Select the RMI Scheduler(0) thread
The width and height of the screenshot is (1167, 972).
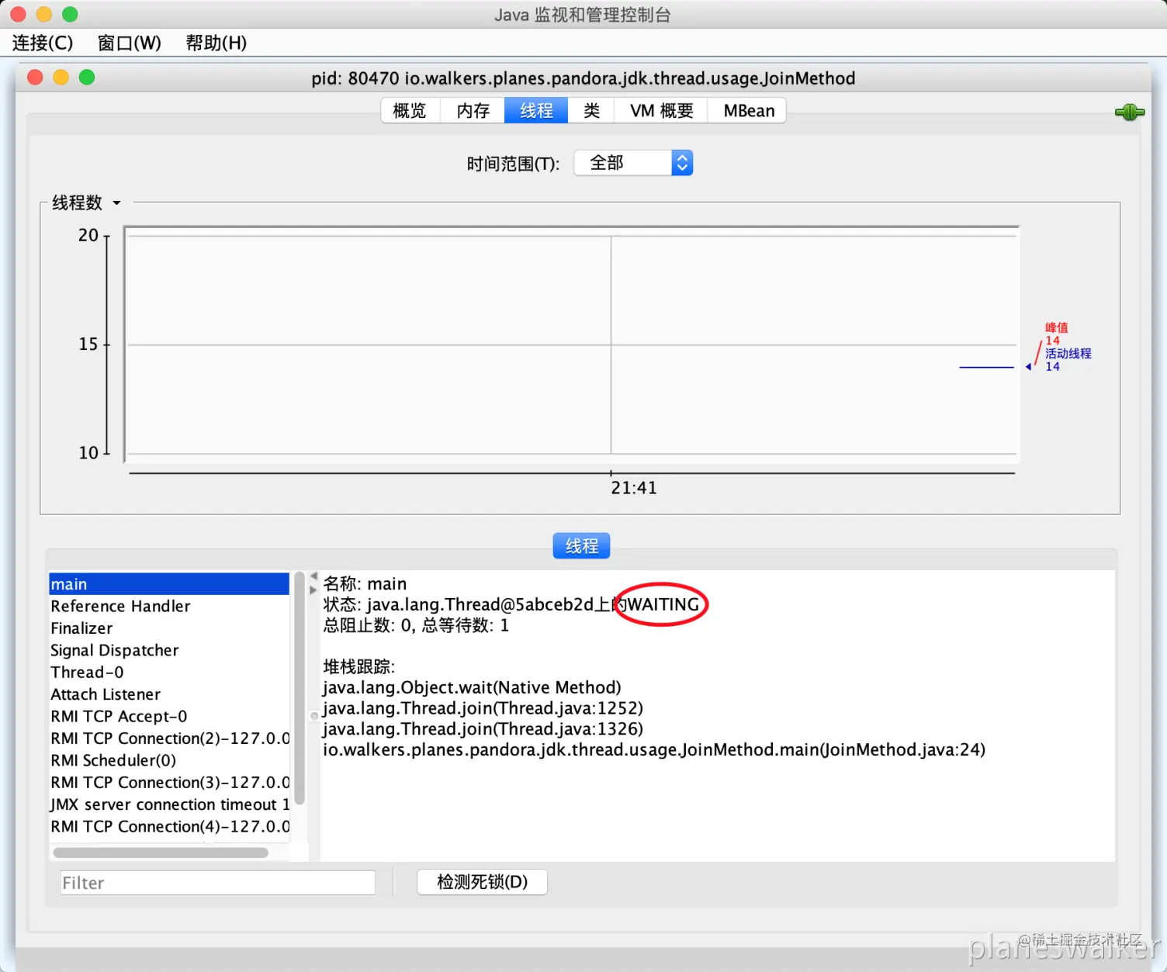[x=169, y=760]
